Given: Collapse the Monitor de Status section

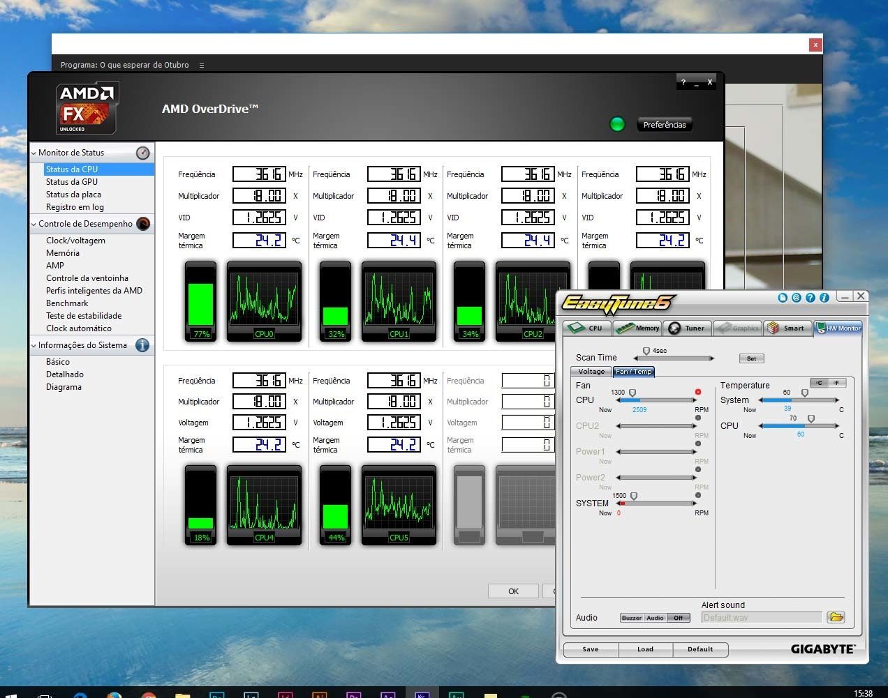Looking at the screenshot, I should [x=34, y=153].
